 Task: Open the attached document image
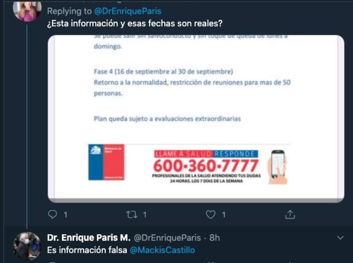pos(196,119)
